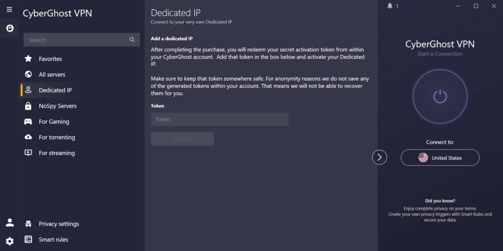Maximize the CyberGhost window
503x251 pixels.
click(475, 6)
